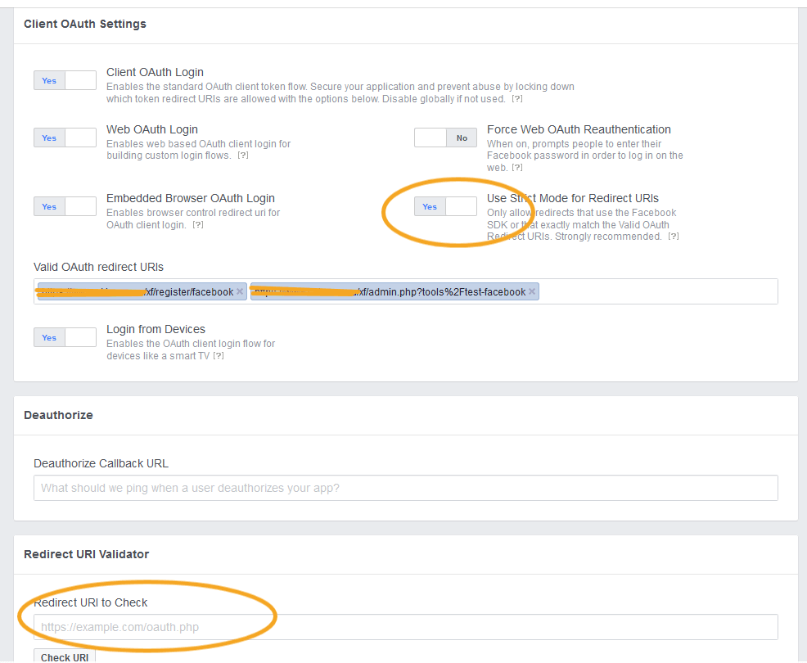Screen dimensions: 807x663
Task: Open the help tooltip for Client OAuth Login
Action: [x=516, y=99]
